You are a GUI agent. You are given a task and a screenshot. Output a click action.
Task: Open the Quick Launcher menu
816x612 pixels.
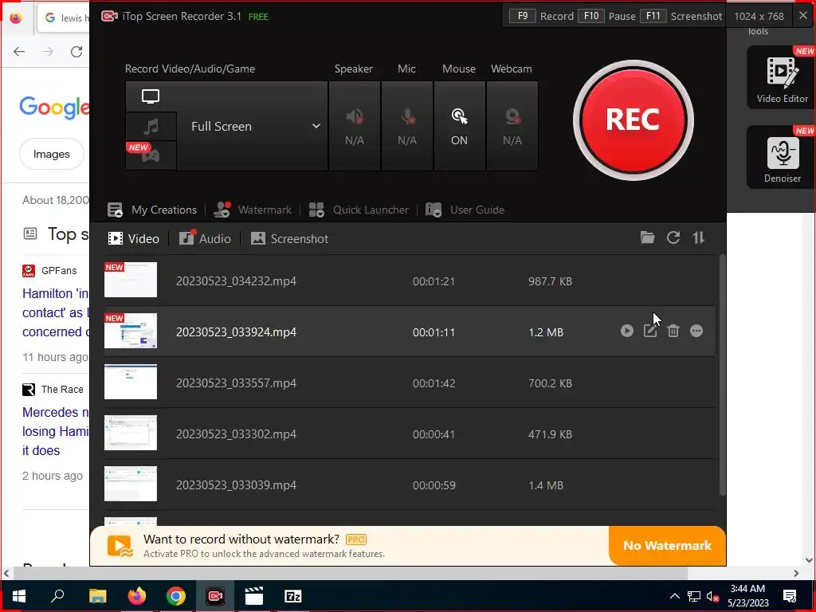click(x=359, y=210)
